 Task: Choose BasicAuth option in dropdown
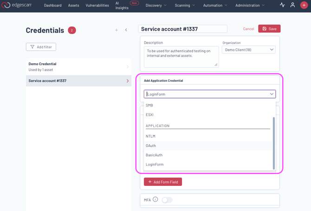click(x=154, y=155)
